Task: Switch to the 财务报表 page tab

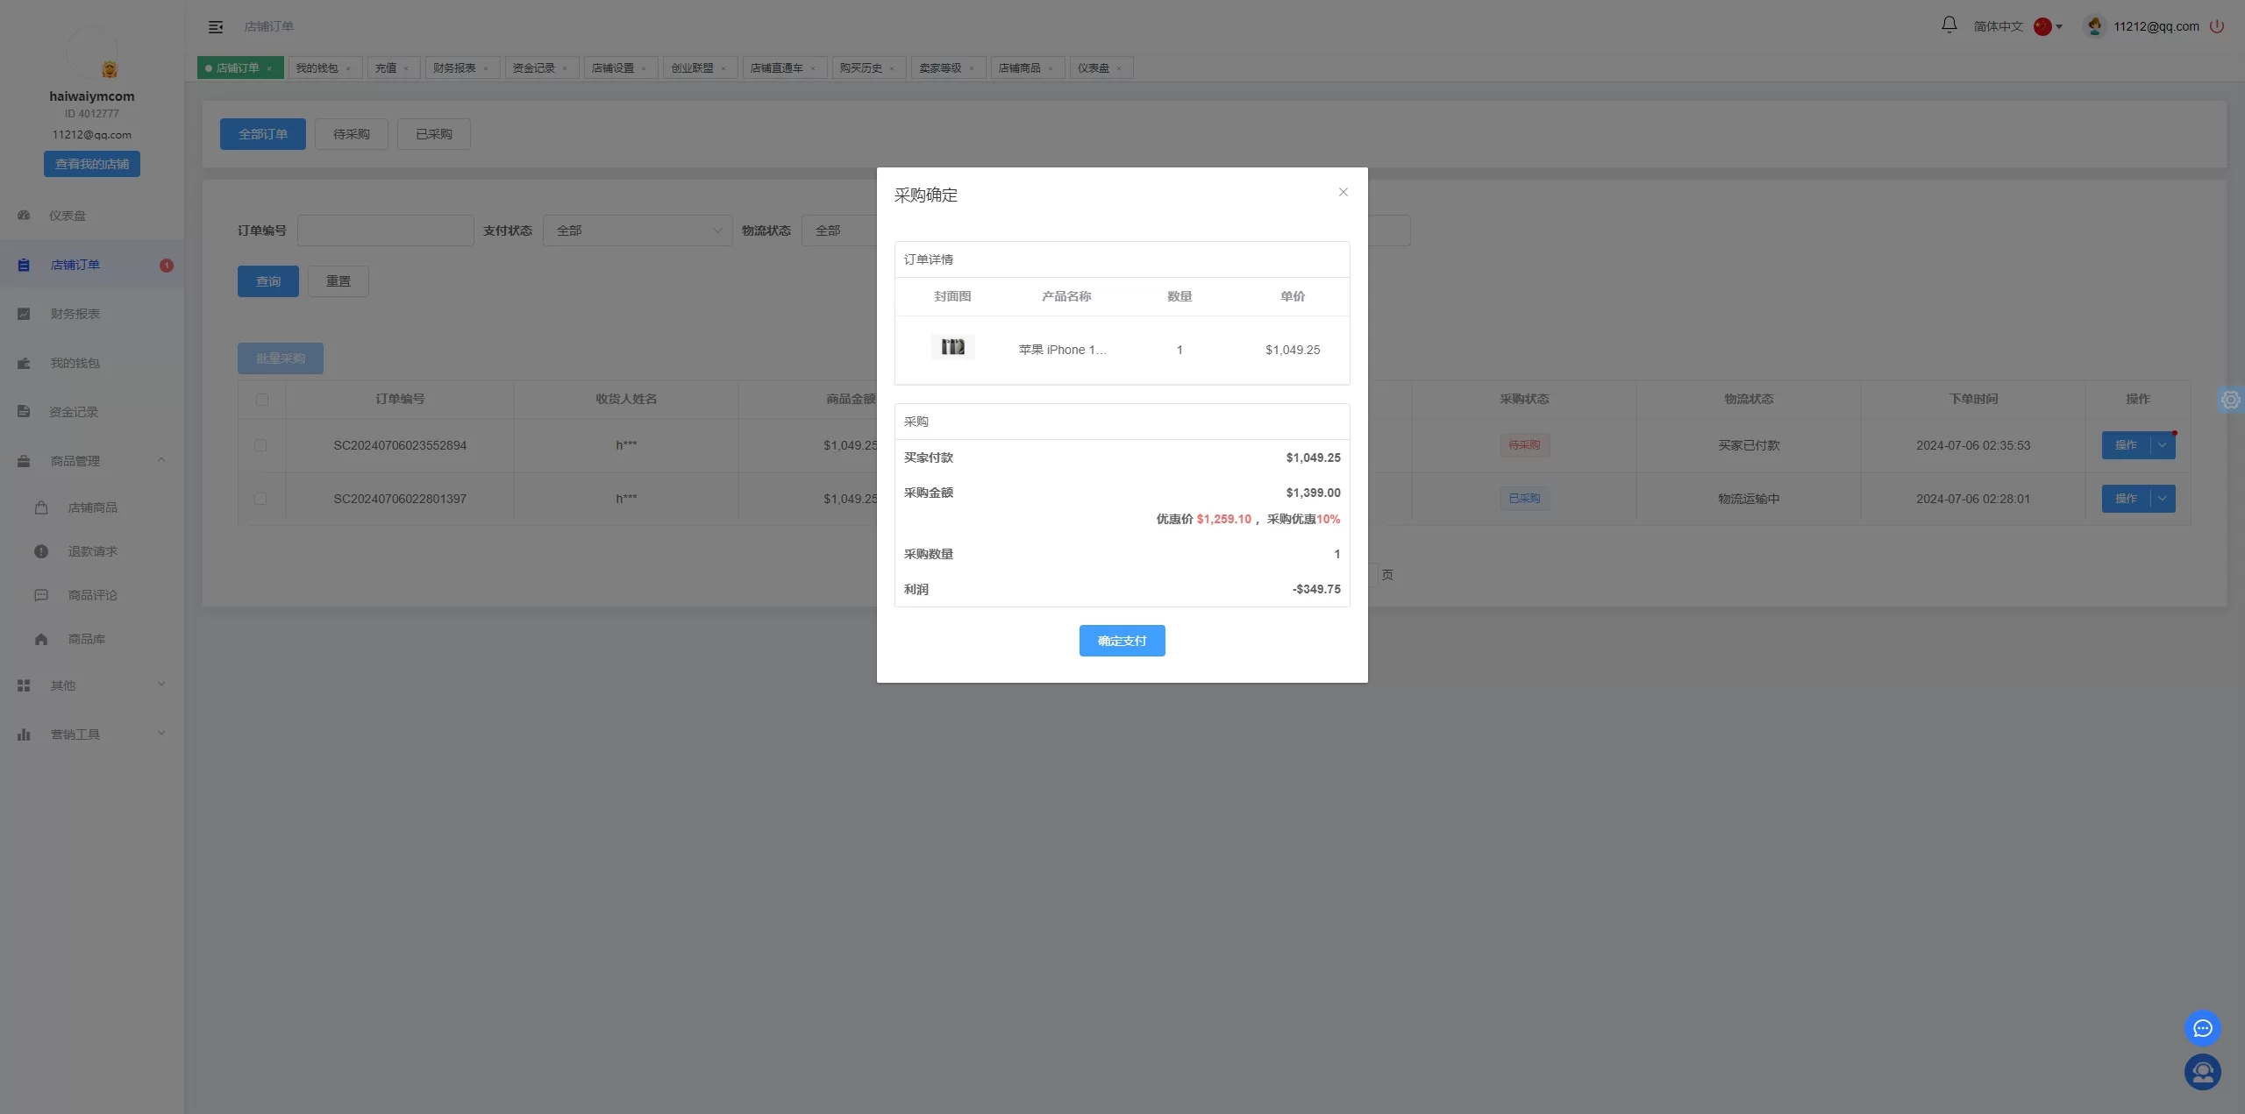Action: [454, 68]
